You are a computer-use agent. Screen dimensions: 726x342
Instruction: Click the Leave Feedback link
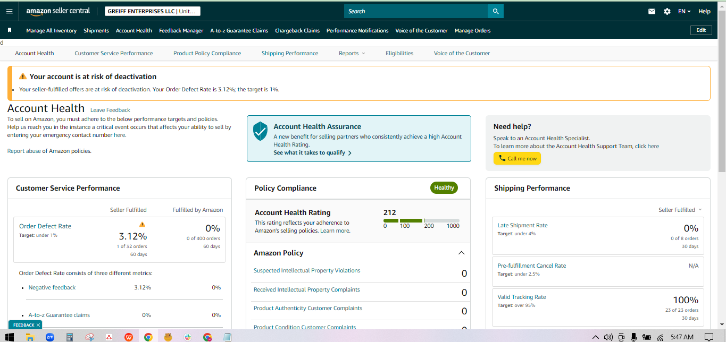click(x=110, y=110)
